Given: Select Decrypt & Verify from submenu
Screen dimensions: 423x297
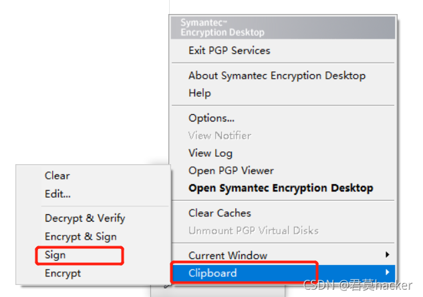Looking at the screenshot, I should (x=93, y=218).
